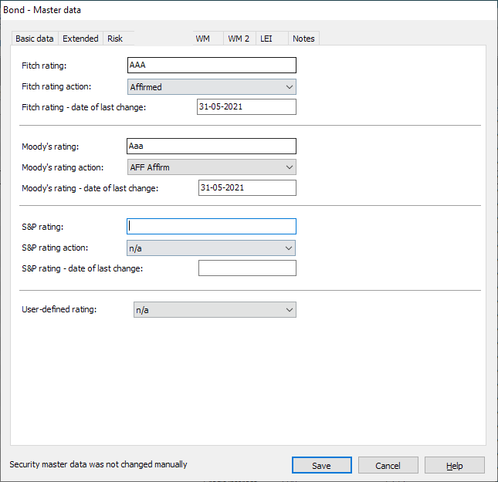Screen dimensions: 498x482
Task: Open the Notes tab
Action: pyautogui.click(x=303, y=39)
